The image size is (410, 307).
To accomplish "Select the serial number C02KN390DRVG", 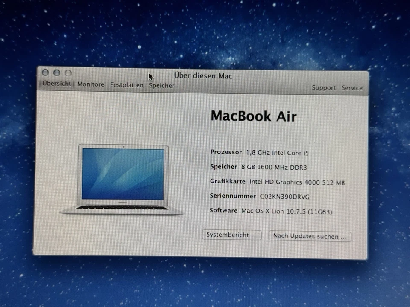I will 284,197.
